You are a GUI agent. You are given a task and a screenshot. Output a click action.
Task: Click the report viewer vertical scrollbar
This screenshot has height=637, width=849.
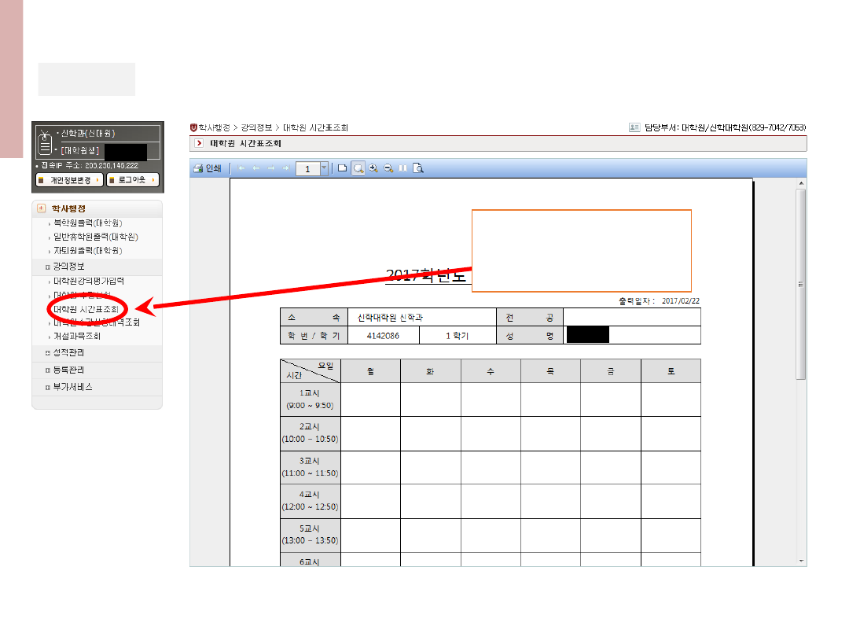[x=800, y=283]
